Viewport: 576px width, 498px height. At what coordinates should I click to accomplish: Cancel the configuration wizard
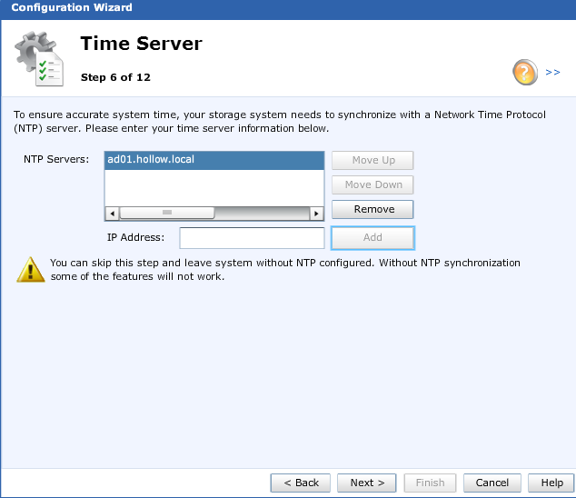click(x=492, y=483)
